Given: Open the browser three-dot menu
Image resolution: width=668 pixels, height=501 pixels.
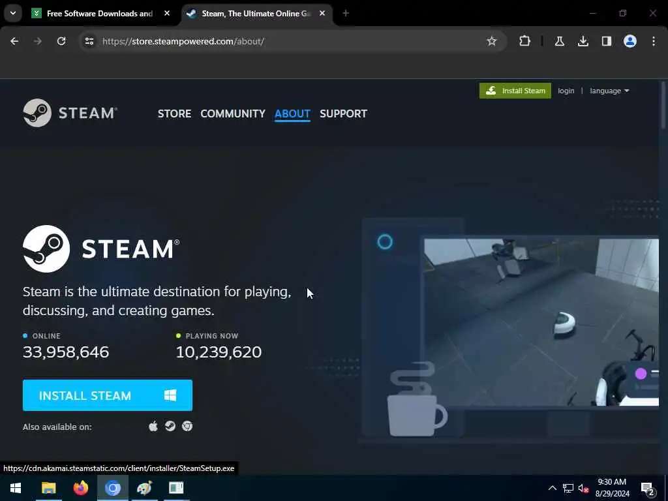Looking at the screenshot, I should (654, 41).
